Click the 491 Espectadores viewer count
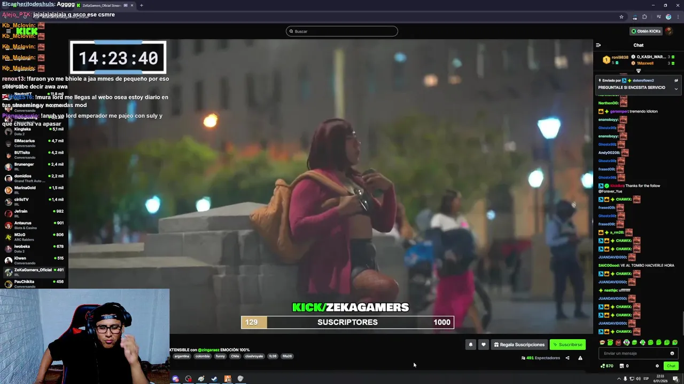Image resolution: width=684 pixels, height=384 pixels. coord(541,358)
